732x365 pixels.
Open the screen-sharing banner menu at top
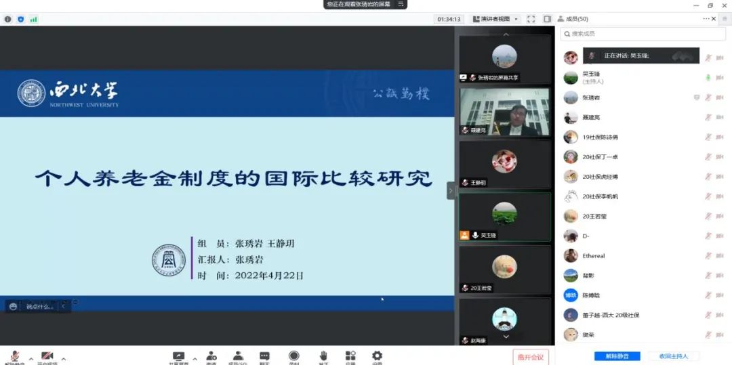click(401, 4)
